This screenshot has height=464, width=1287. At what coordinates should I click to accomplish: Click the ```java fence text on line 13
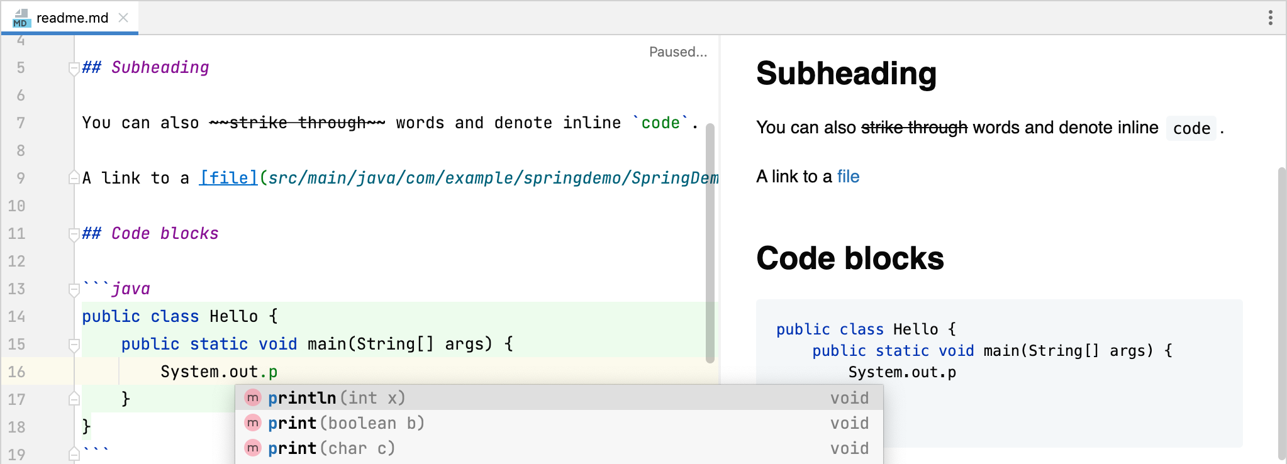tap(116, 289)
